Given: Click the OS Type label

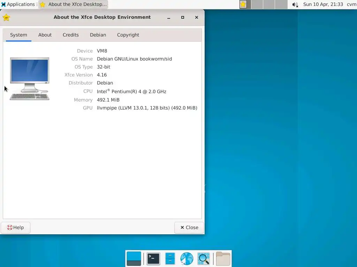Looking at the screenshot, I should (84, 67).
